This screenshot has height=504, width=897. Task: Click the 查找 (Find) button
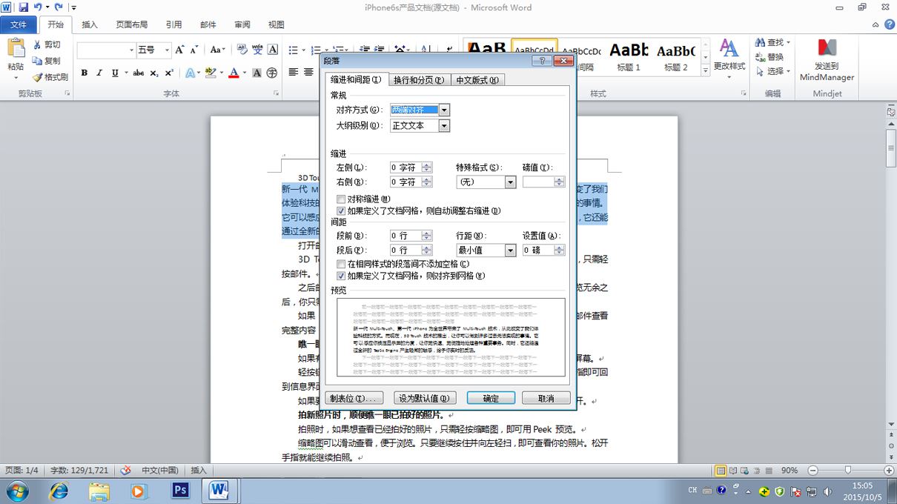774,42
